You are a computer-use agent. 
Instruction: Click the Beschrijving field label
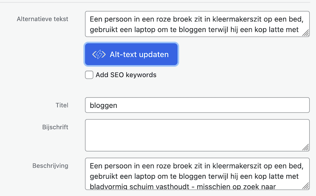[x=50, y=166]
